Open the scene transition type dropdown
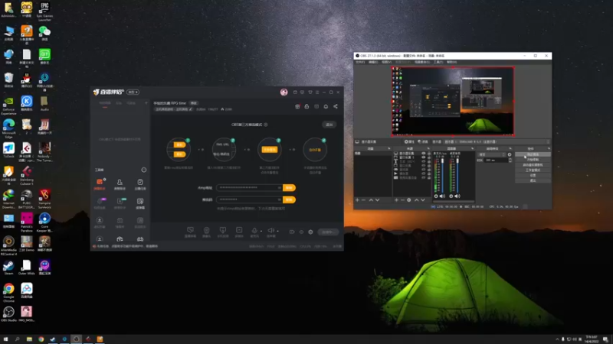Screen dimensions: 613x344 coord(491,154)
